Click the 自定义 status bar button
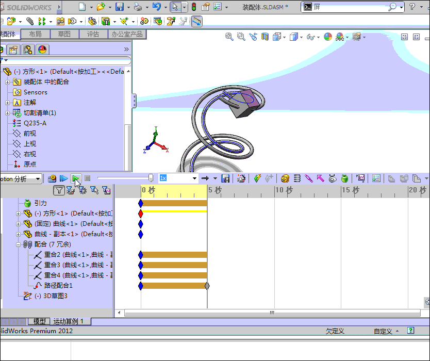This screenshot has height=361, width=430. click(x=386, y=331)
